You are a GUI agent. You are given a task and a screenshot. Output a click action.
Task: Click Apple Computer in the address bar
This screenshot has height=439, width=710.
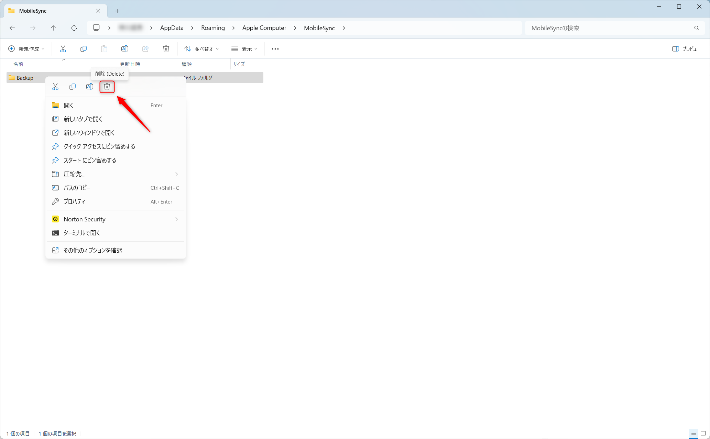click(x=264, y=28)
